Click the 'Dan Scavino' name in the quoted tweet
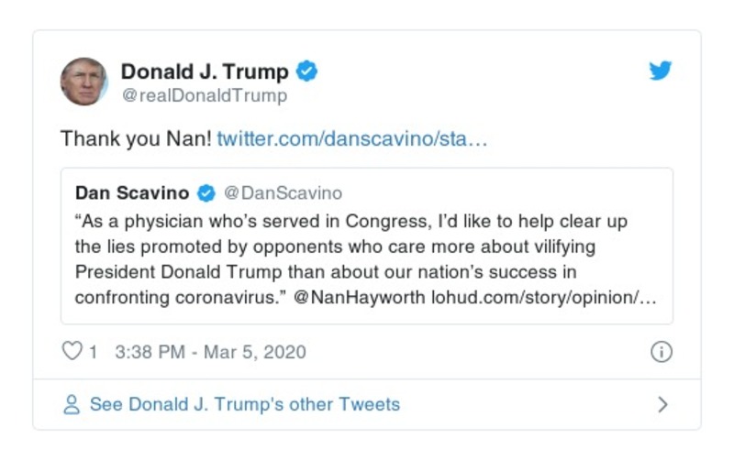The height and width of the screenshot is (460, 734). (132, 193)
